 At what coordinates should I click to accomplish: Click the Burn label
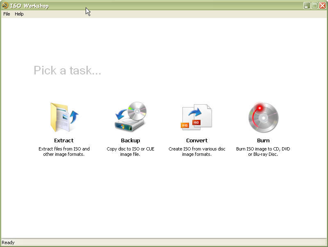pyautogui.click(x=263, y=140)
